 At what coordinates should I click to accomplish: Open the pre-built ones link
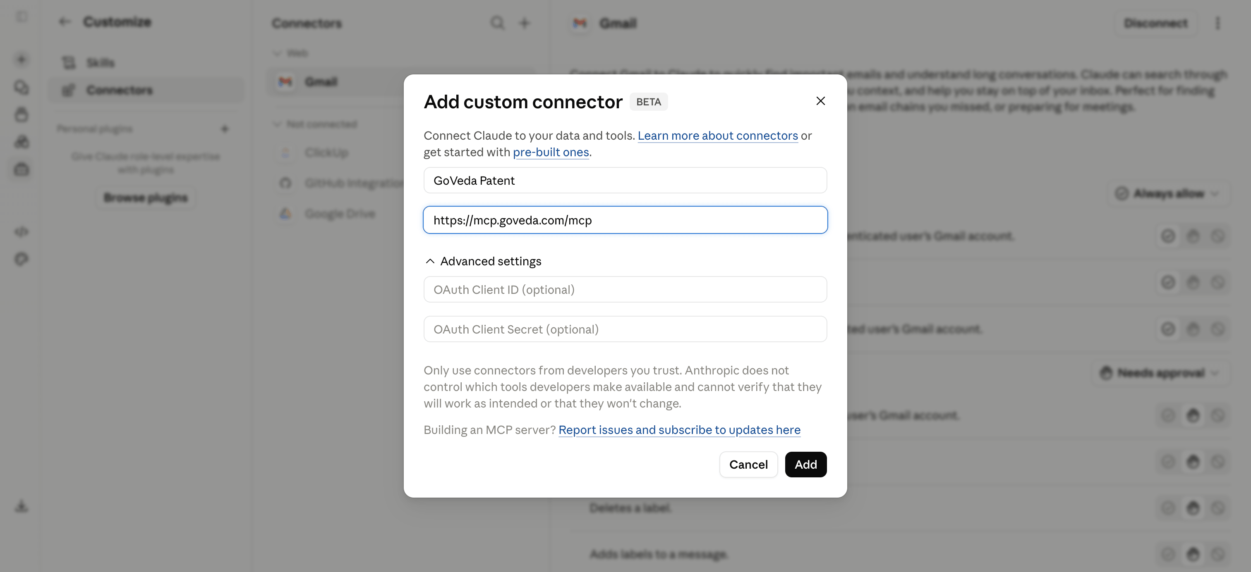point(551,153)
